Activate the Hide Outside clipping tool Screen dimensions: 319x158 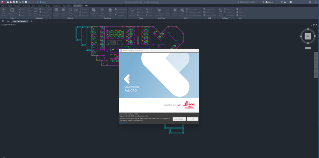click(64, 12)
